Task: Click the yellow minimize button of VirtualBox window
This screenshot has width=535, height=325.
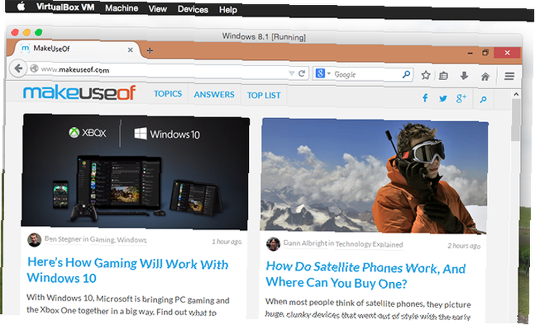Action: pyautogui.click(x=27, y=33)
